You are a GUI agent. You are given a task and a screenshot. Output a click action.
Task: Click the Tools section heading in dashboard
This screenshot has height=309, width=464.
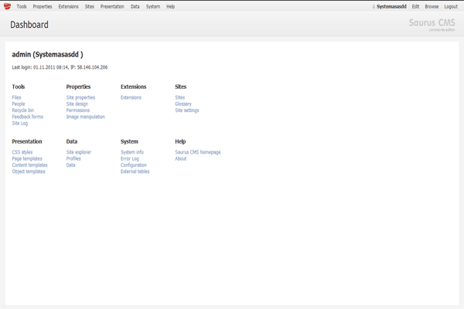pyautogui.click(x=19, y=87)
